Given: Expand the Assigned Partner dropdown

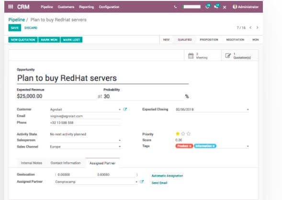Looking at the screenshot, I should (x=136, y=182).
